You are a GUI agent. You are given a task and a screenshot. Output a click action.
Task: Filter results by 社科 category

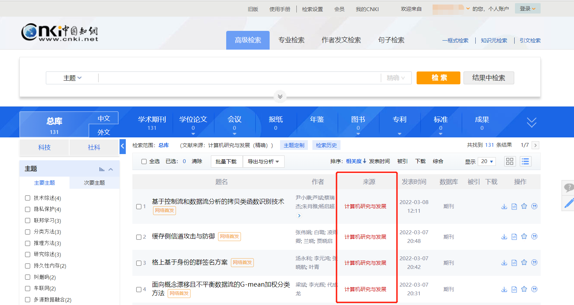click(x=94, y=147)
